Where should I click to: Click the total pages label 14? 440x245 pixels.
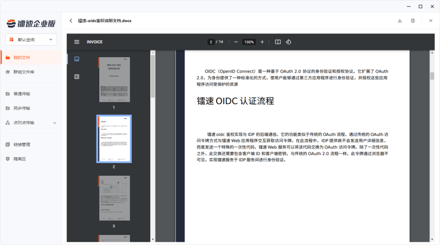tap(221, 42)
